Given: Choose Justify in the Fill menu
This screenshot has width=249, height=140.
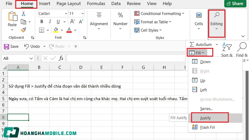Looking at the screenshot, I should (205, 118).
